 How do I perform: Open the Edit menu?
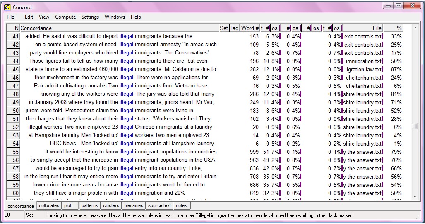coord(29,17)
